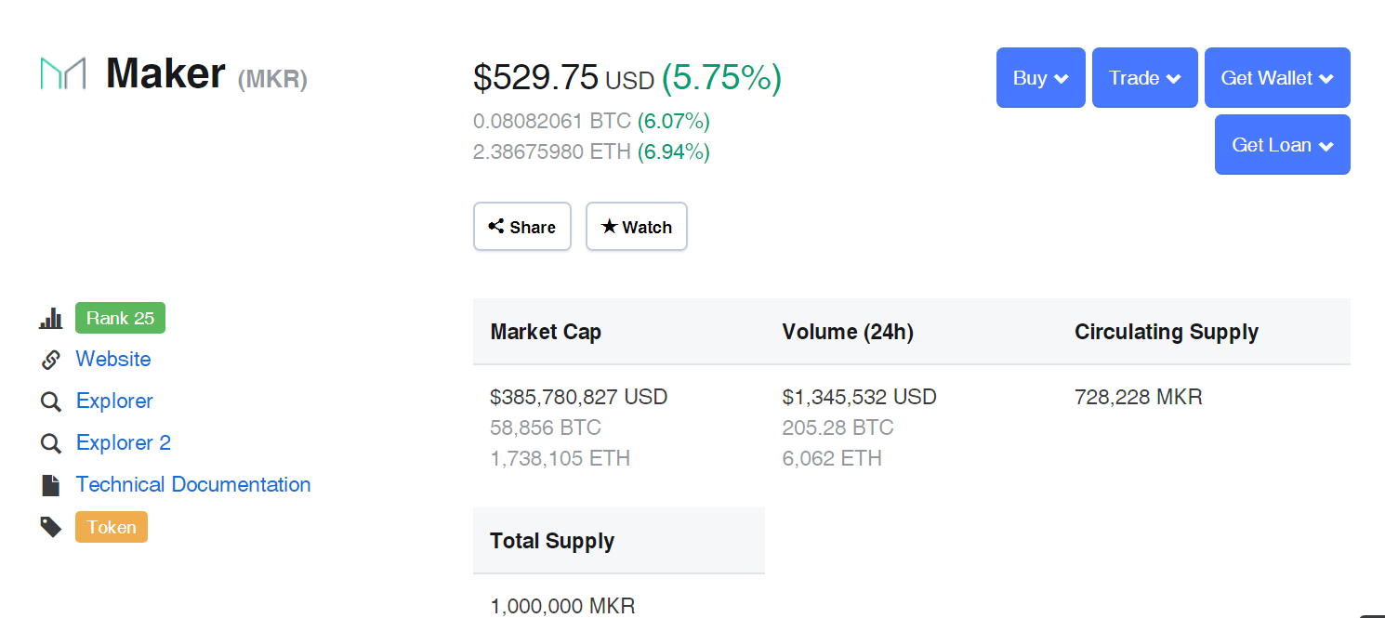Image resolution: width=1385 pixels, height=618 pixels.
Task: Click the bar chart rank icon
Action: pos(50,319)
